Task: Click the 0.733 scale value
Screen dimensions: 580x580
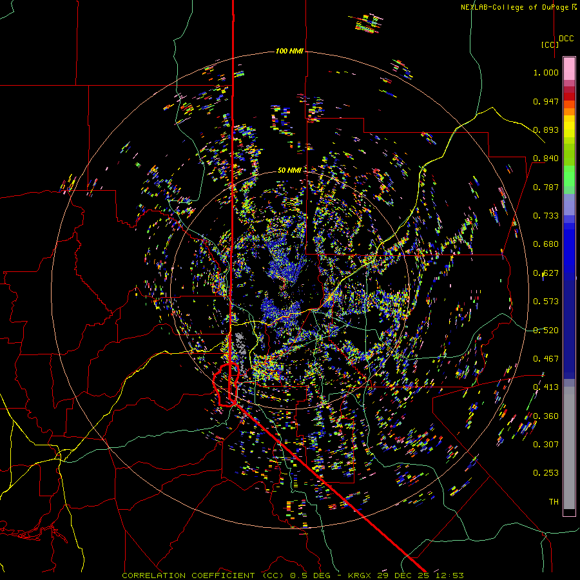Action: [546, 216]
